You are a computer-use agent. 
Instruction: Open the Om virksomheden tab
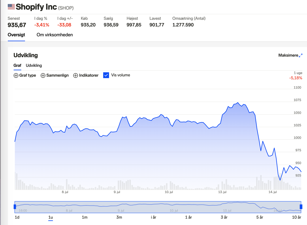[x=55, y=35]
